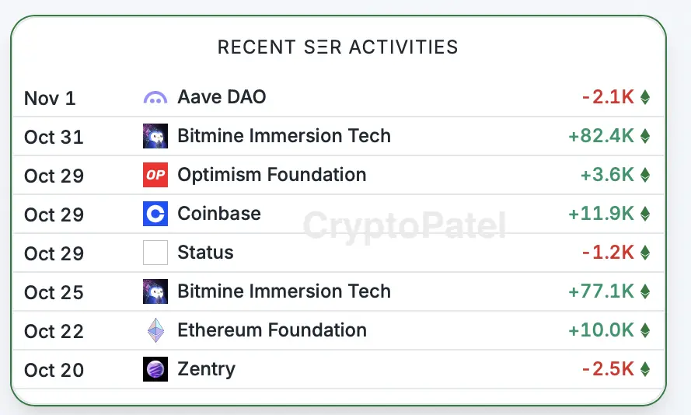The image size is (691, 415).
Task: Open the Optimism Foundation entry
Action: pyautogui.click(x=271, y=175)
